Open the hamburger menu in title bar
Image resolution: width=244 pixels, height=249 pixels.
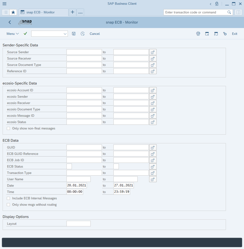[4, 4]
